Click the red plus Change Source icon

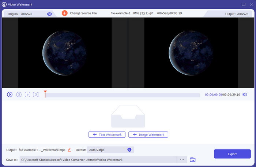(65, 13)
